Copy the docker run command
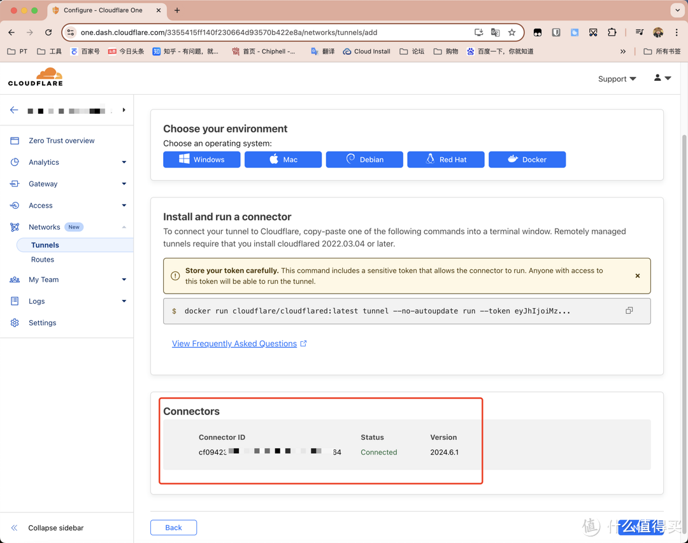This screenshot has height=543, width=688. (629, 311)
